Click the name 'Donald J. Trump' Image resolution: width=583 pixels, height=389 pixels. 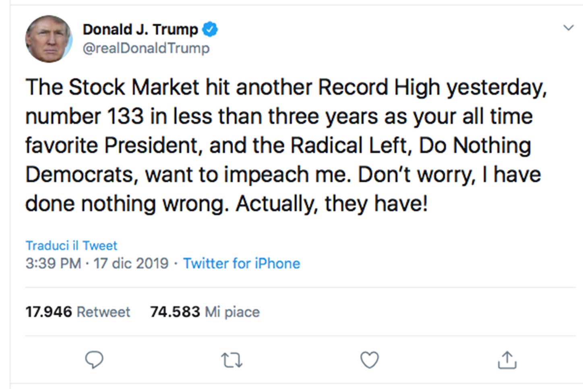tap(139, 29)
